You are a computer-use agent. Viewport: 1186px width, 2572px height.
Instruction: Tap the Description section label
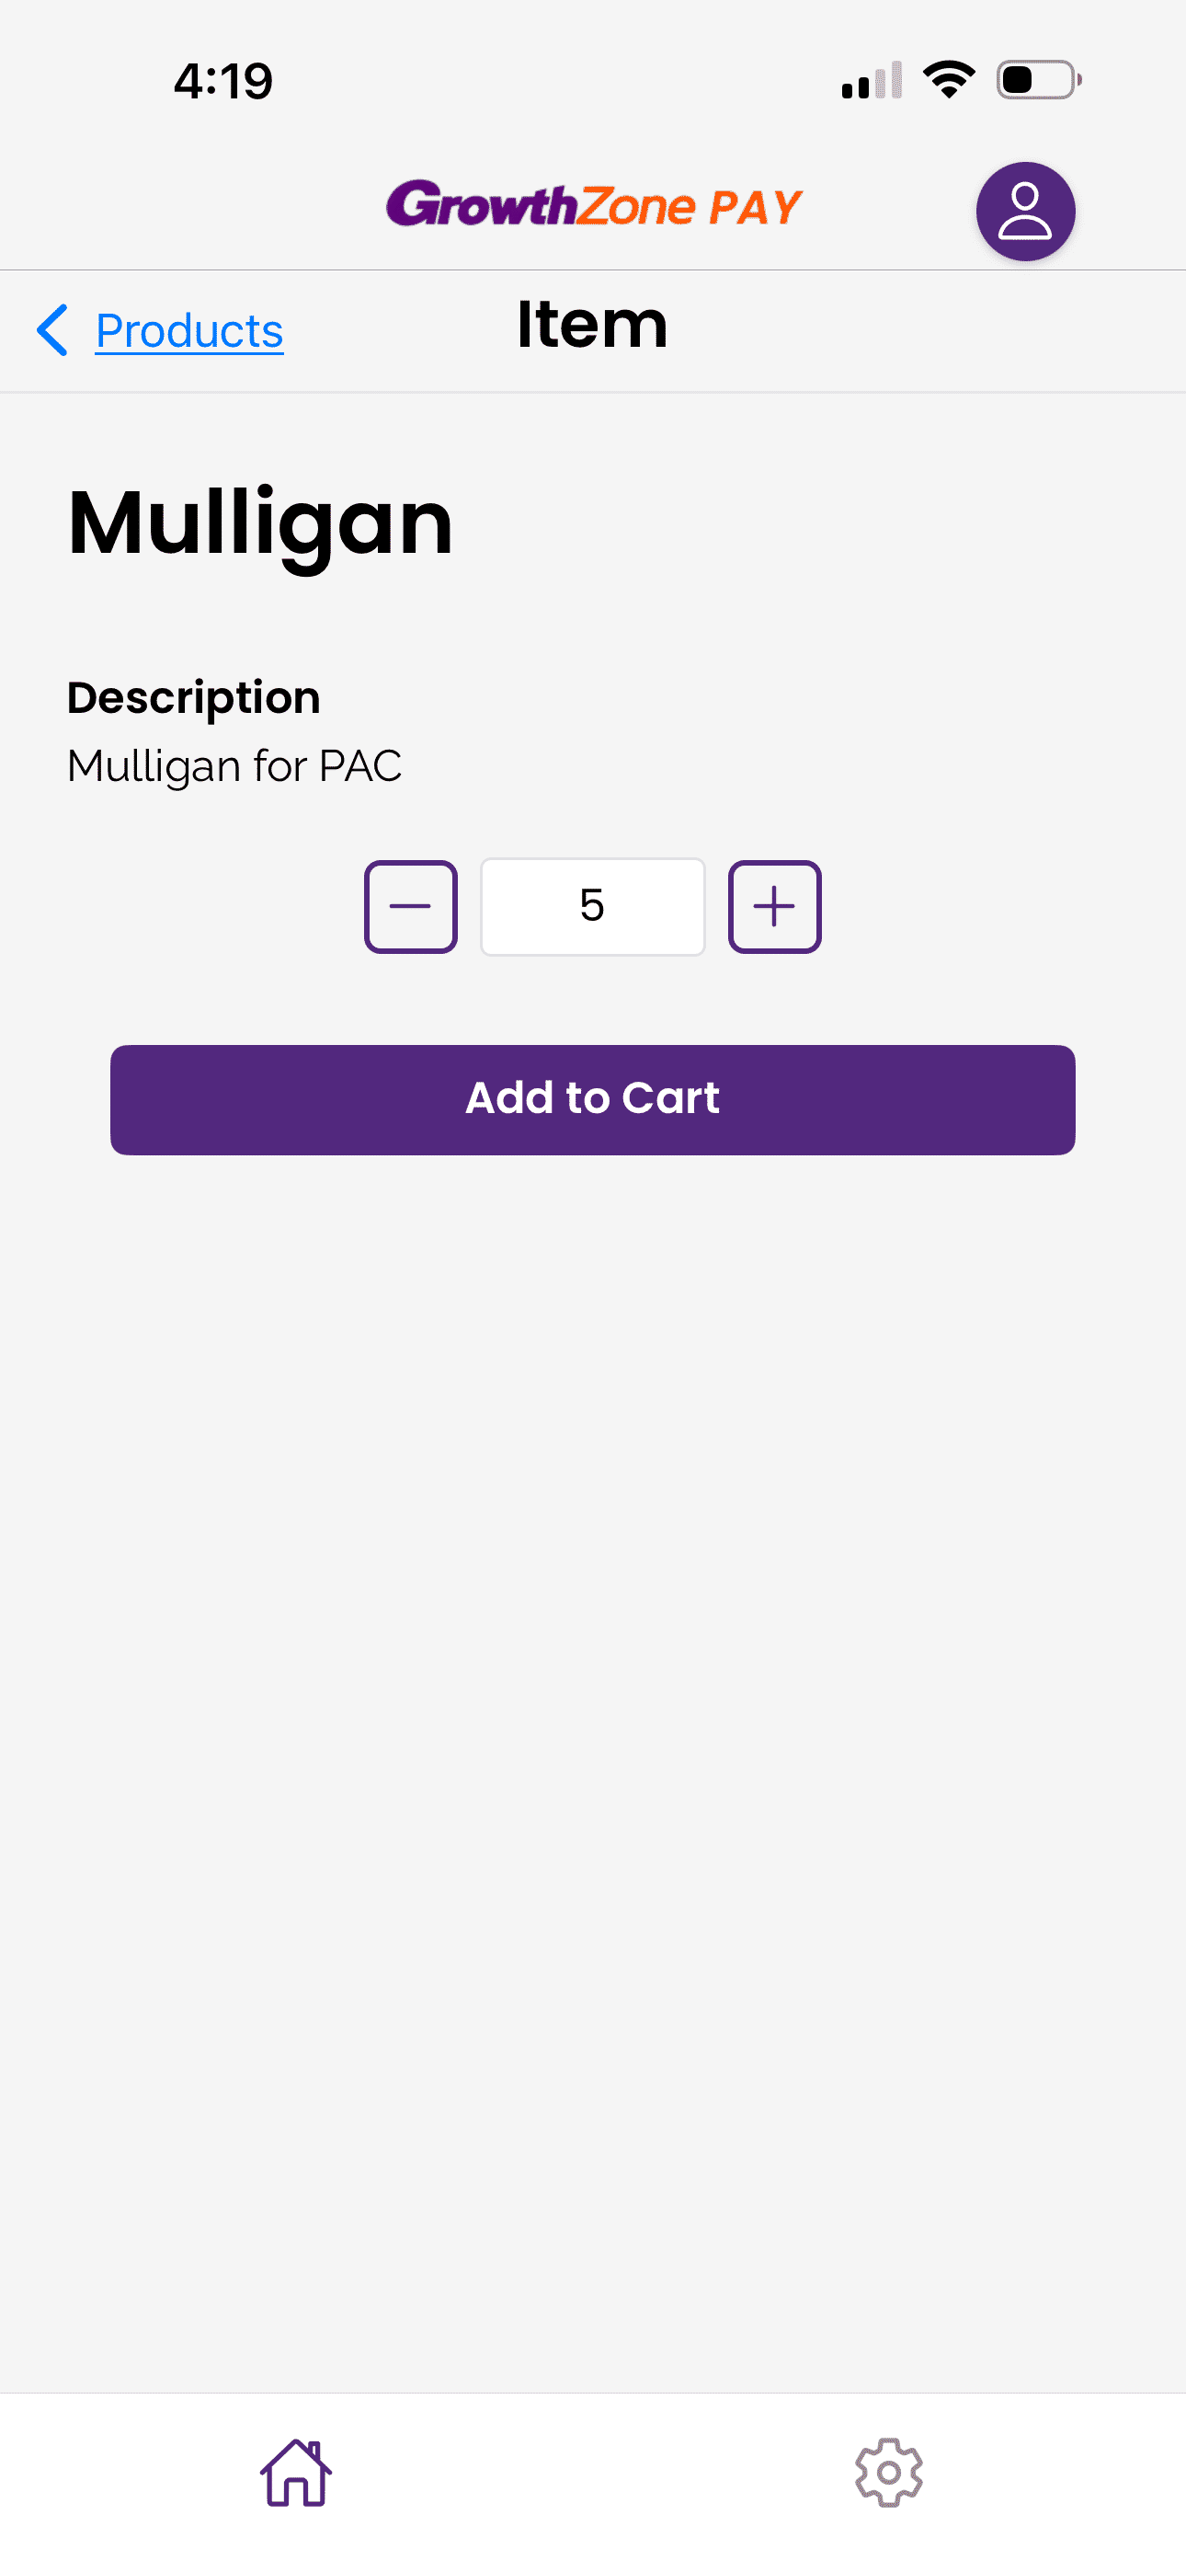tap(193, 698)
